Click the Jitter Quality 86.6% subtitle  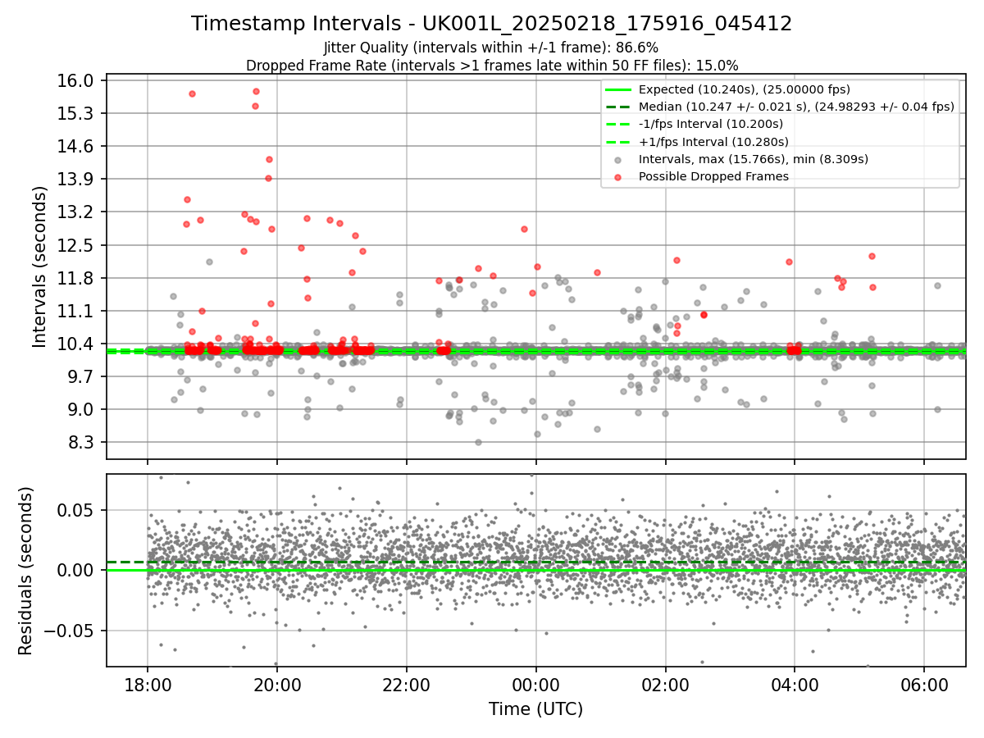[491, 48]
